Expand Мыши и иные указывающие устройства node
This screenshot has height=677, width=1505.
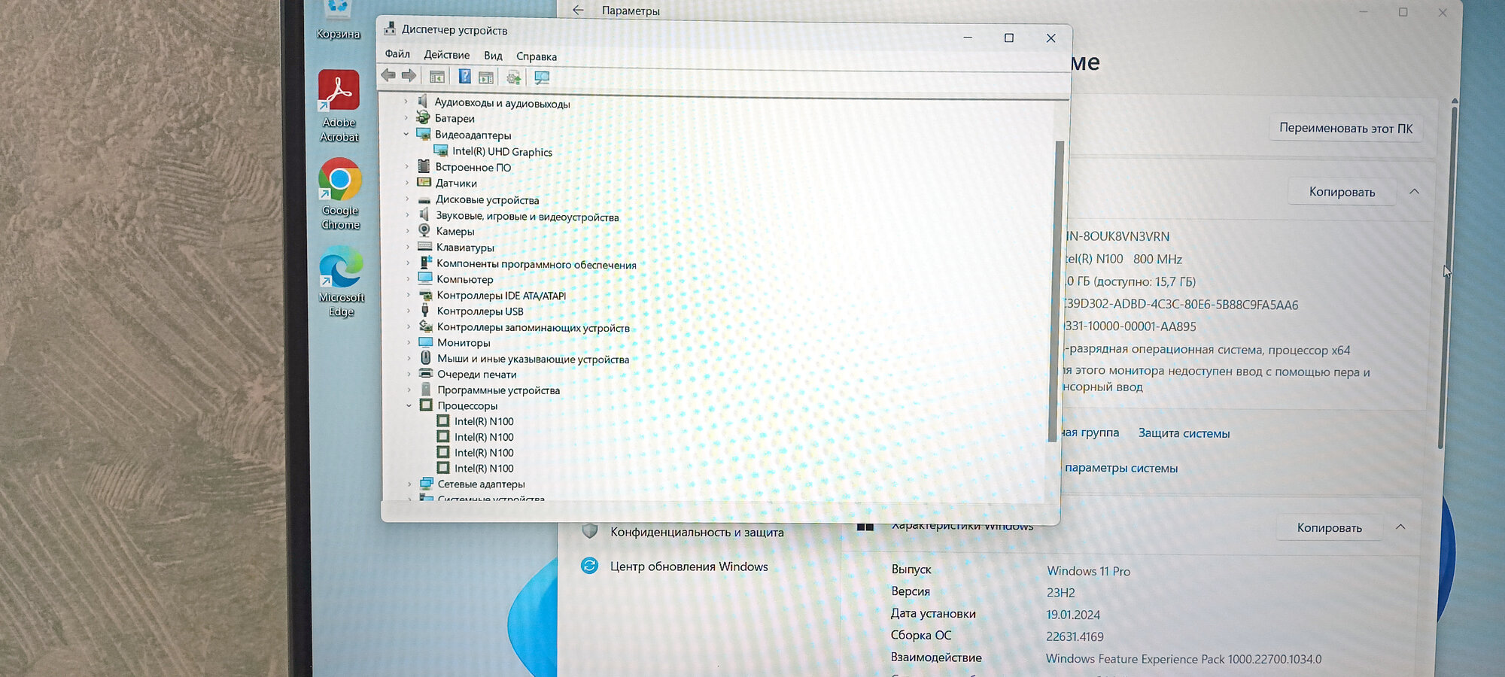pyautogui.click(x=409, y=358)
